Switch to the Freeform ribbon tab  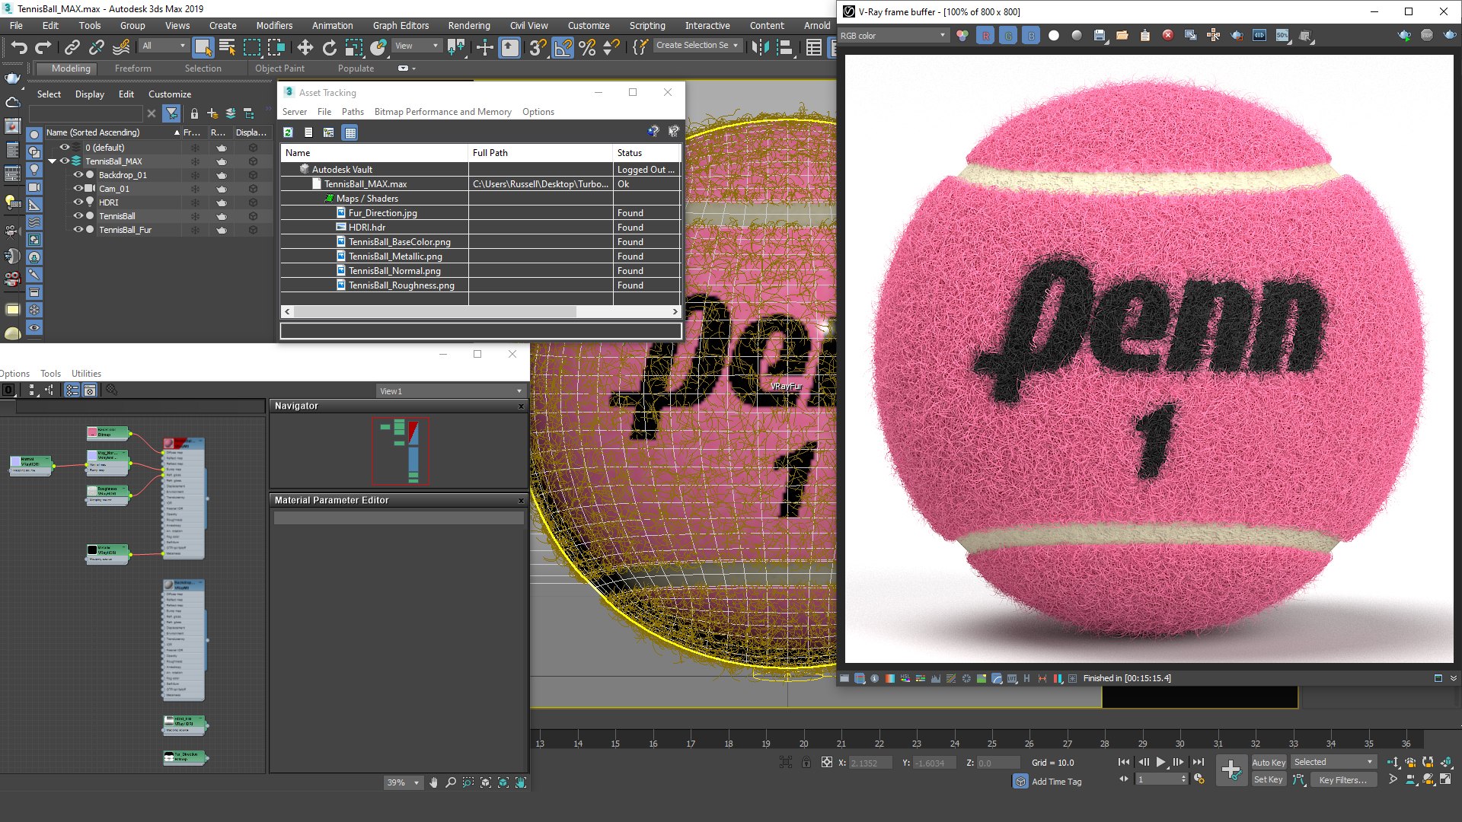(132, 68)
